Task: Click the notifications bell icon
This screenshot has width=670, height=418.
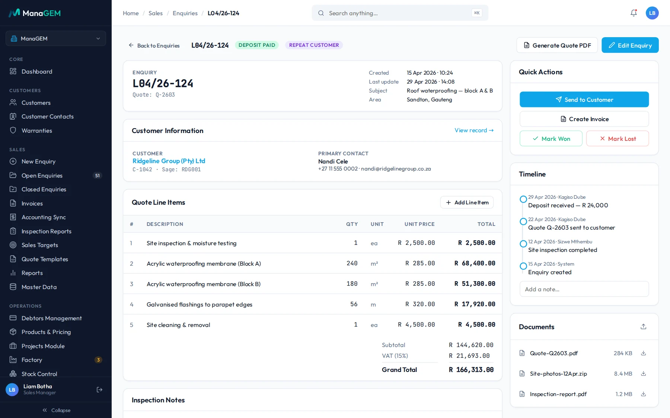Action: pos(634,13)
